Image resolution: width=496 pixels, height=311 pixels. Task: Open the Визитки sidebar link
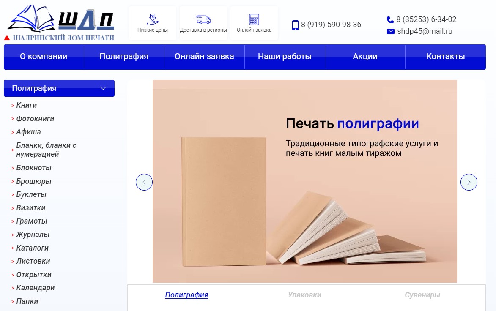point(31,208)
